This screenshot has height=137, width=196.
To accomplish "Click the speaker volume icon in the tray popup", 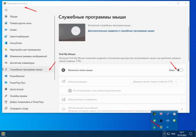I will (x=167, y=120).
